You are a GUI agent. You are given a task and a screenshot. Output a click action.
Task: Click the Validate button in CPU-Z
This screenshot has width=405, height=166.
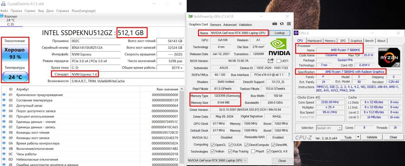coord(372,137)
